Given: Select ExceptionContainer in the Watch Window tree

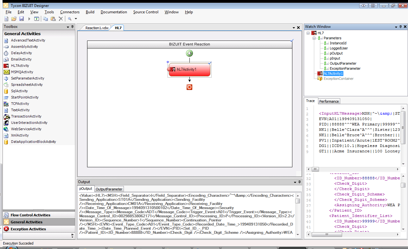Looking at the screenshot, I should 339,79.
